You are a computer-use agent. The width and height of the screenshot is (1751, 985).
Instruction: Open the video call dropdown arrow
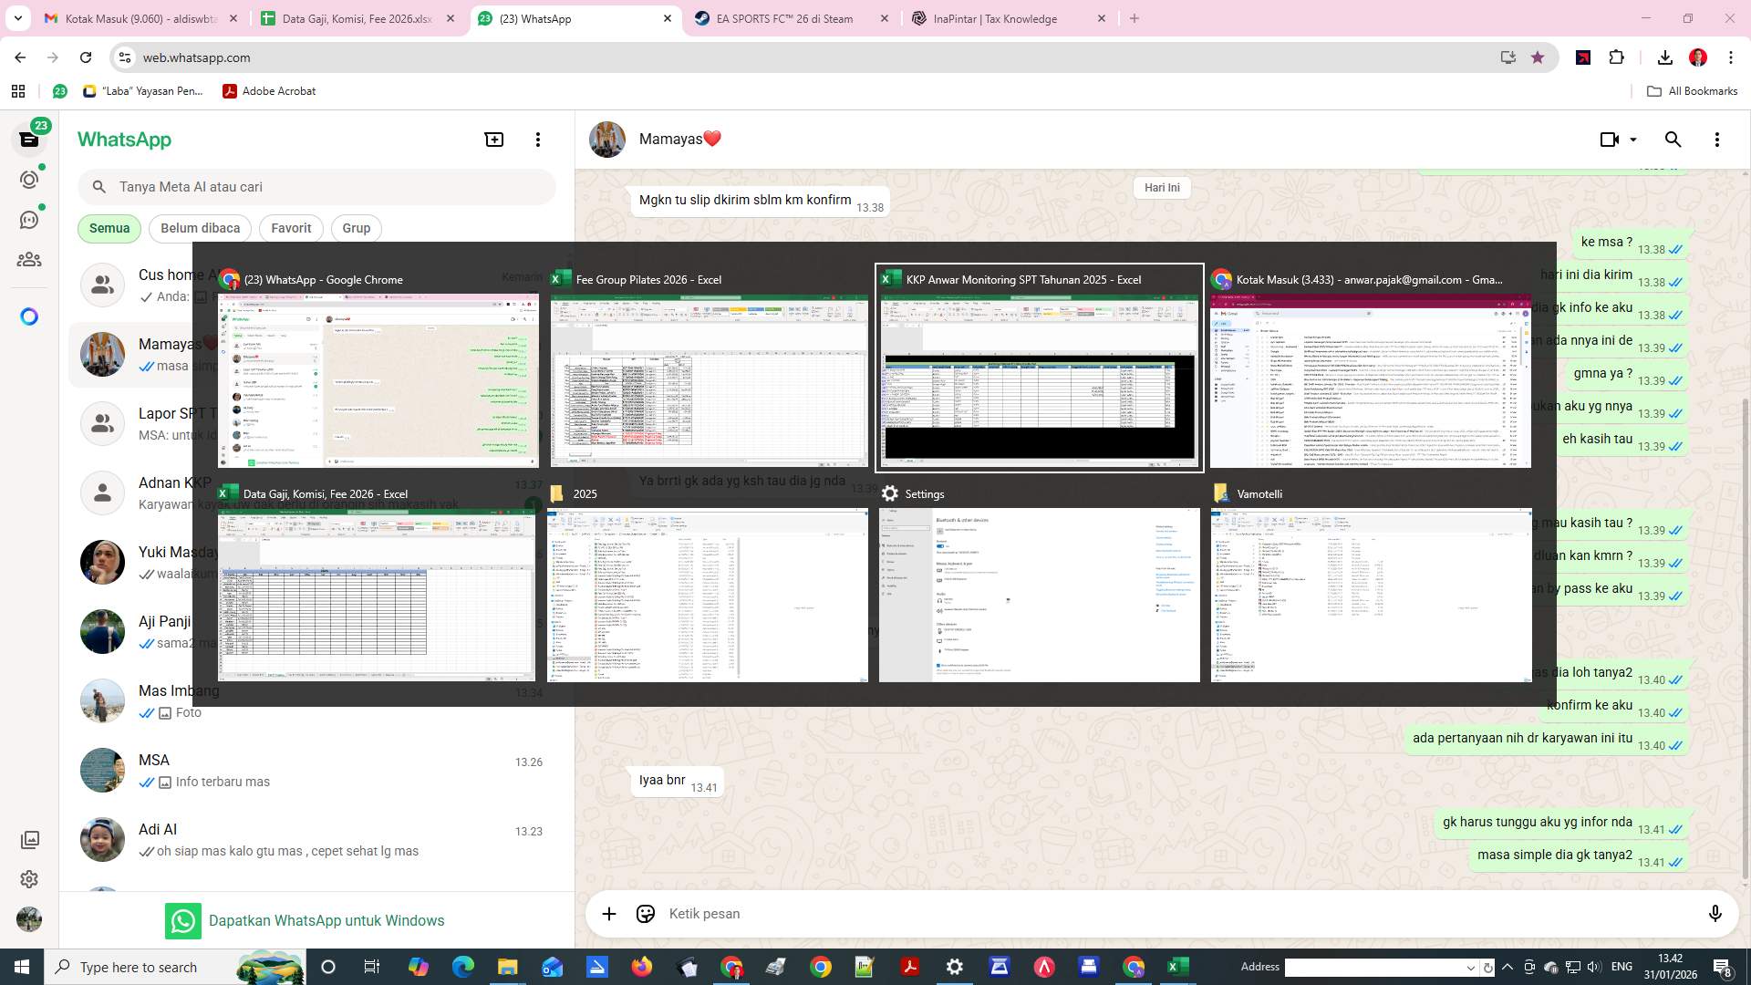(x=1632, y=140)
